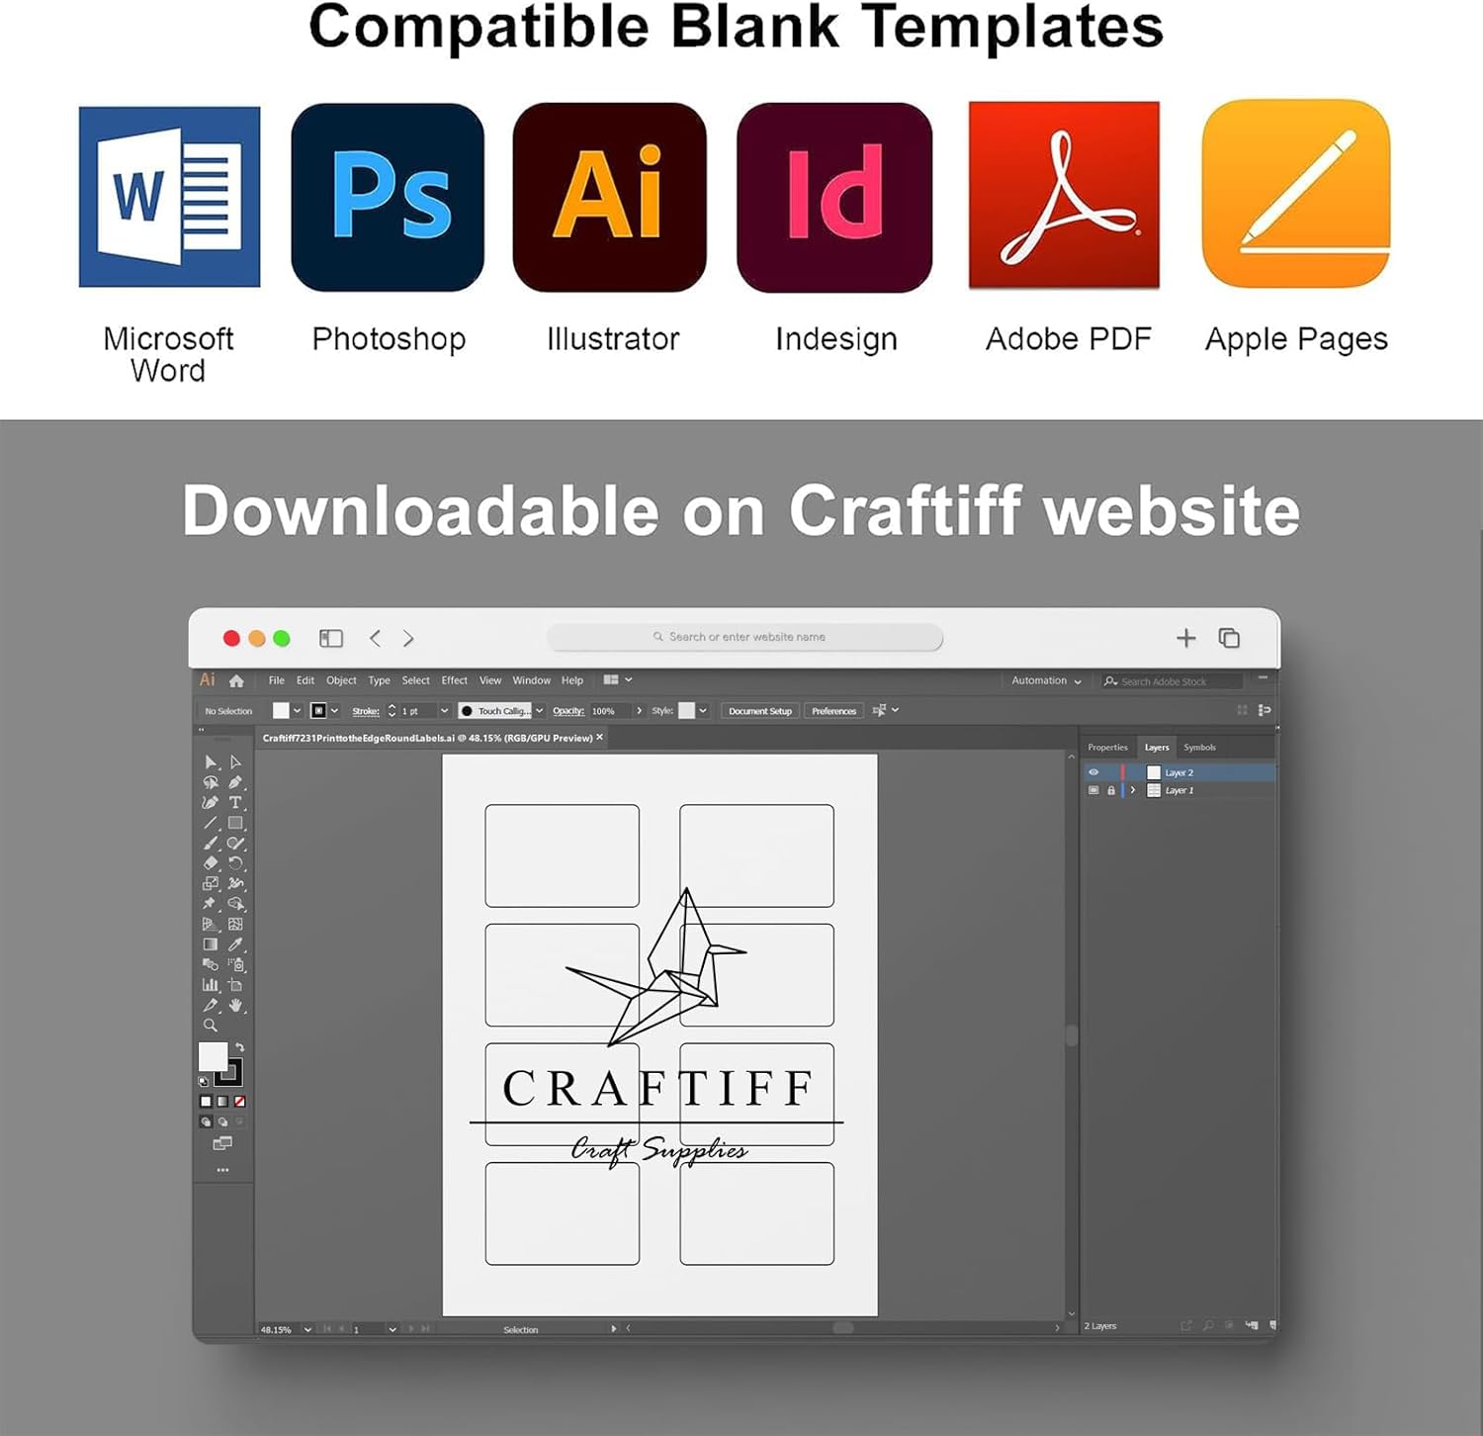Select the Column Graph tool

[x=210, y=985]
